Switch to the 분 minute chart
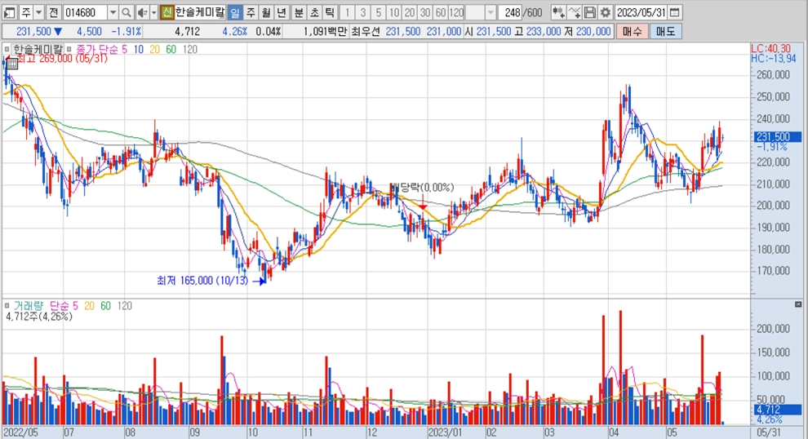This screenshot has height=439, width=808. click(x=299, y=12)
